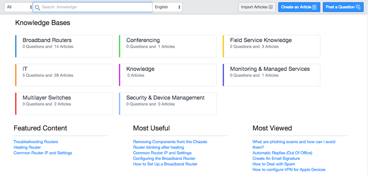Click the magnifier icon in search box
This screenshot has width=368, height=175.
37,7
